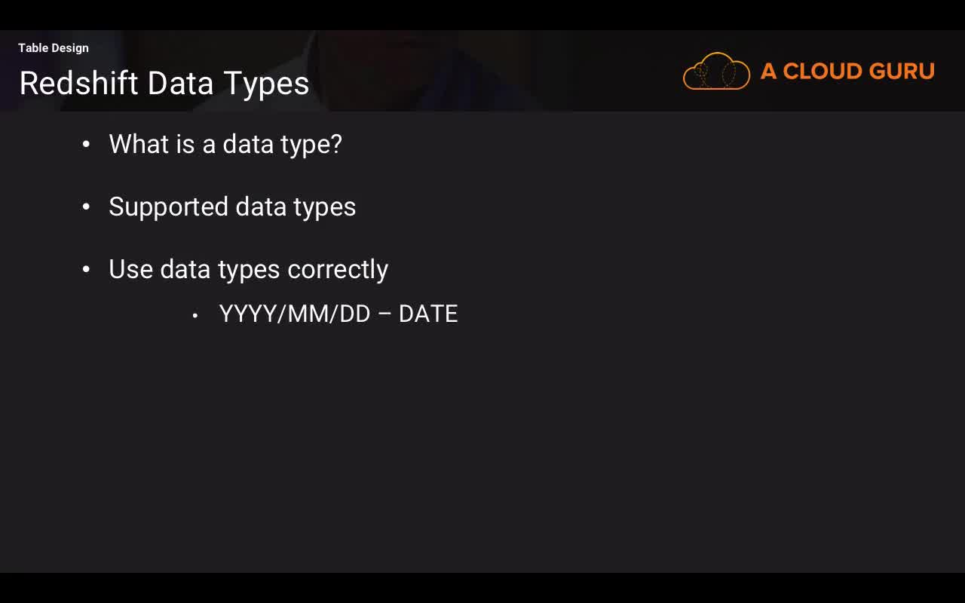Click the bullet dot before 'Use data types correctly'
The height and width of the screenshot is (603, 965).
(x=86, y=269)
